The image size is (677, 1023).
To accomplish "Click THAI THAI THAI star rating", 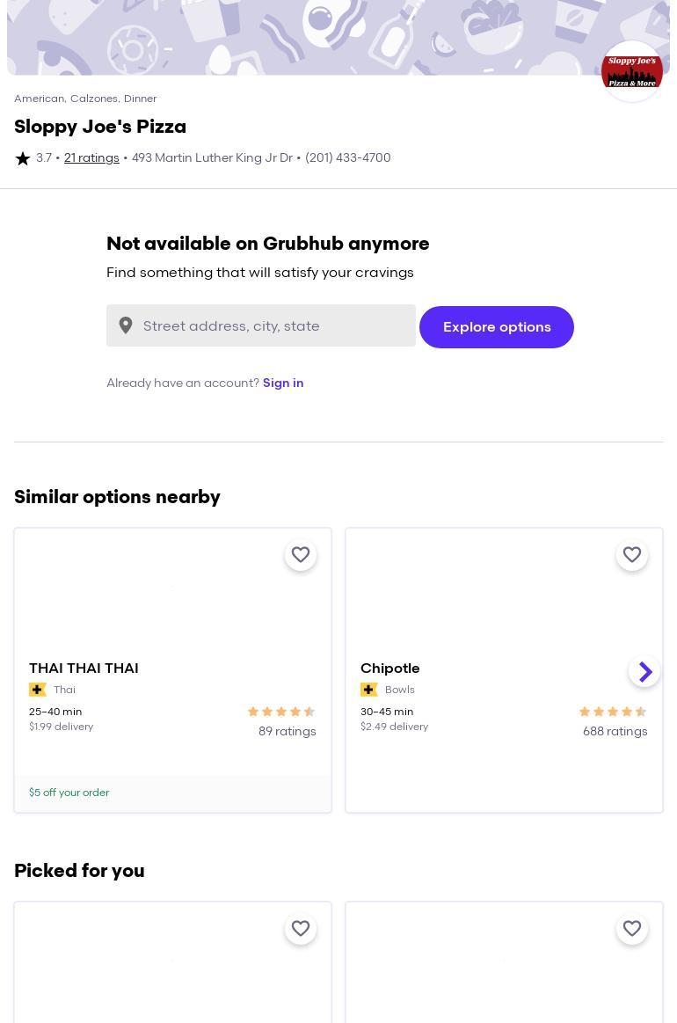I will tap(281, 712).
